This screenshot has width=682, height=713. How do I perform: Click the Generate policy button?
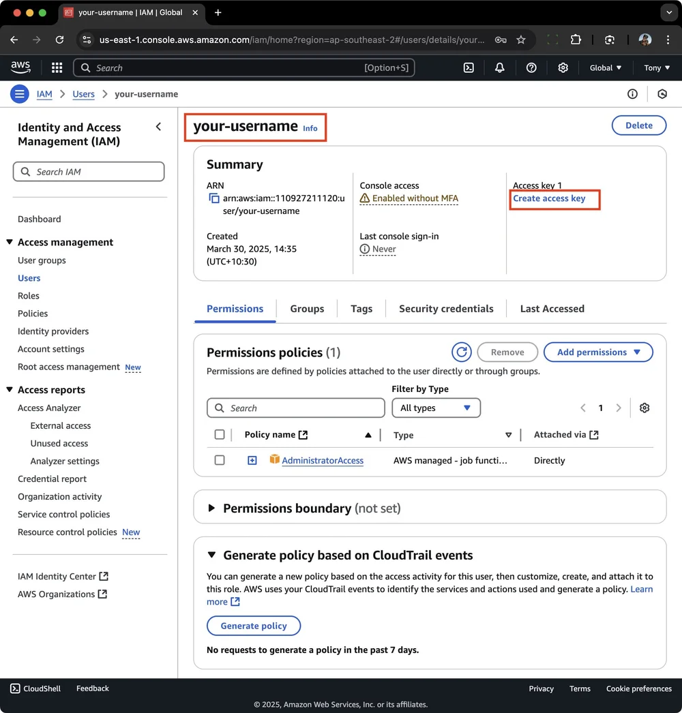[254, 626]
